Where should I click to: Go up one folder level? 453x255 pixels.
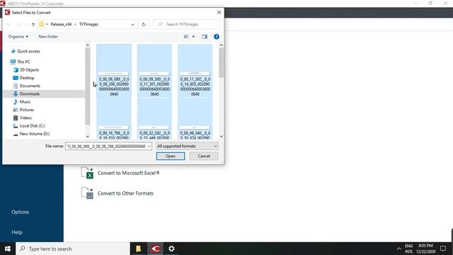33,25
